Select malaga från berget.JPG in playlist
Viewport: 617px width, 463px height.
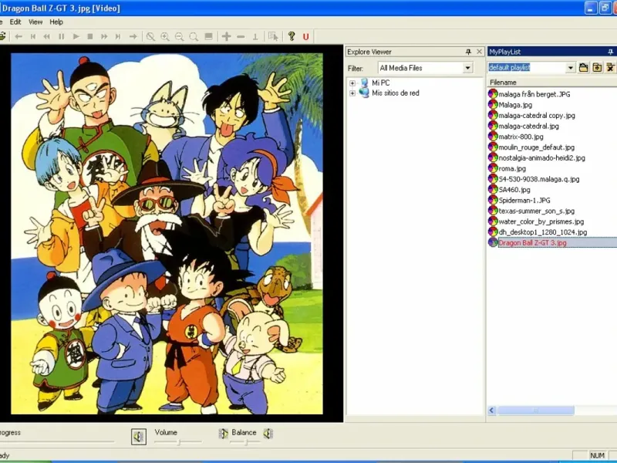pyautogui.click(x=534, y=94)
